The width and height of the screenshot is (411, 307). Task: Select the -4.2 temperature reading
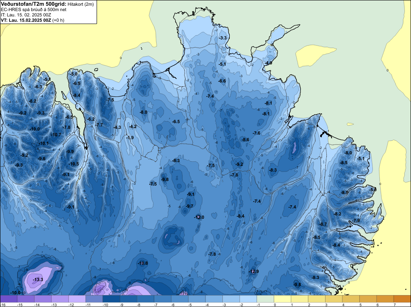[x=133, y=127]
